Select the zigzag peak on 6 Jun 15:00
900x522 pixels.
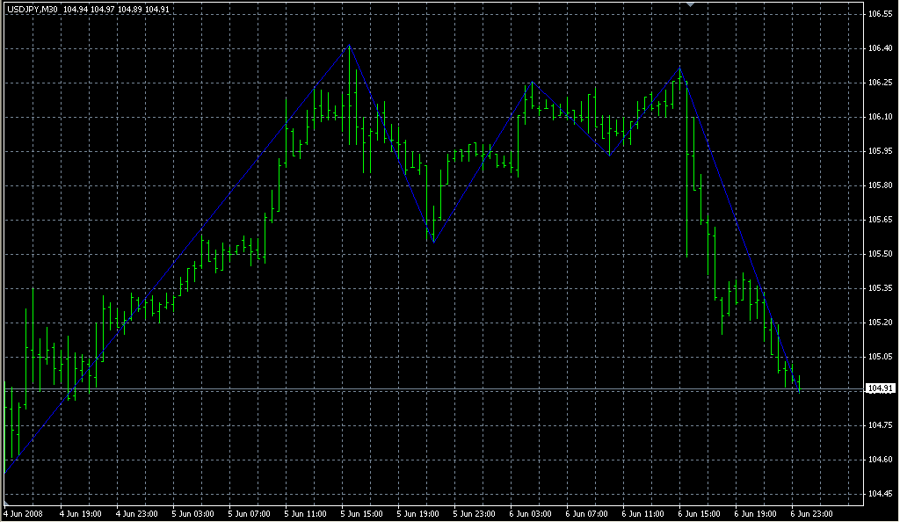(680, 69)
